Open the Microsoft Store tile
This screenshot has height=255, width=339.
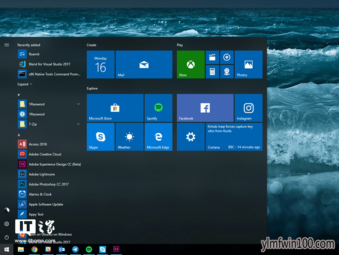[115, 108]
